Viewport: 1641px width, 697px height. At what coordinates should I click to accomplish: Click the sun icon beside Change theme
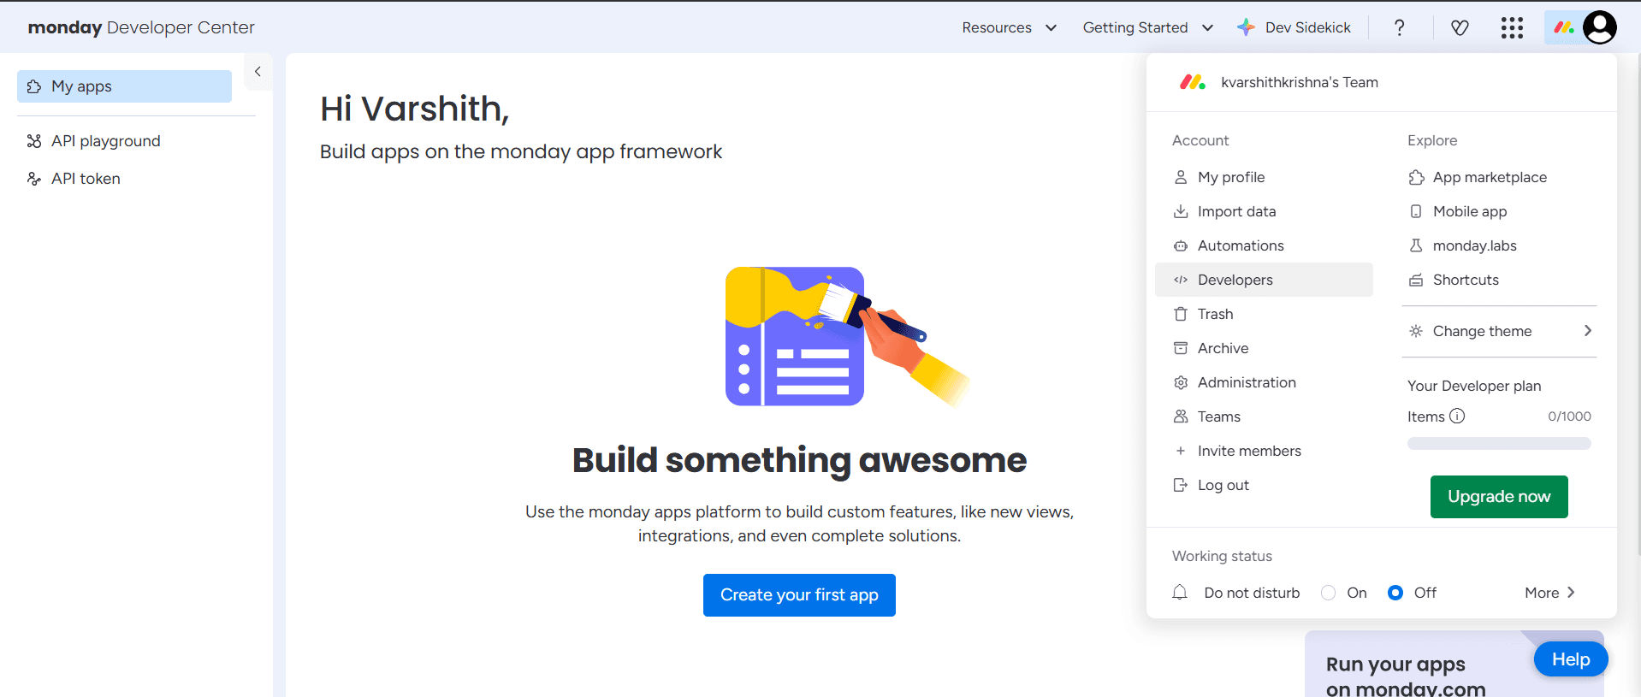pos(1416,331)
